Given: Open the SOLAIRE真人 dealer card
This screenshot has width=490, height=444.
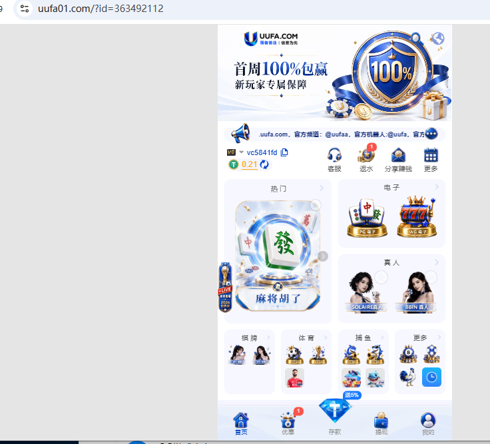Looking at the screenshot, I should pyautogui.click(x=366, y=292).
